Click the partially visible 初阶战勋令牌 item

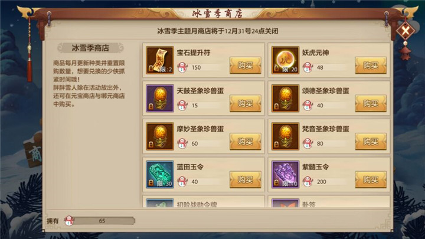[x=204, y=202]
